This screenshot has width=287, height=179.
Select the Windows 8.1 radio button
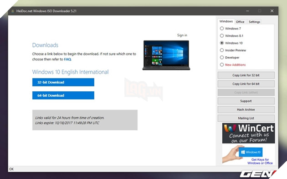pos(222,36)
